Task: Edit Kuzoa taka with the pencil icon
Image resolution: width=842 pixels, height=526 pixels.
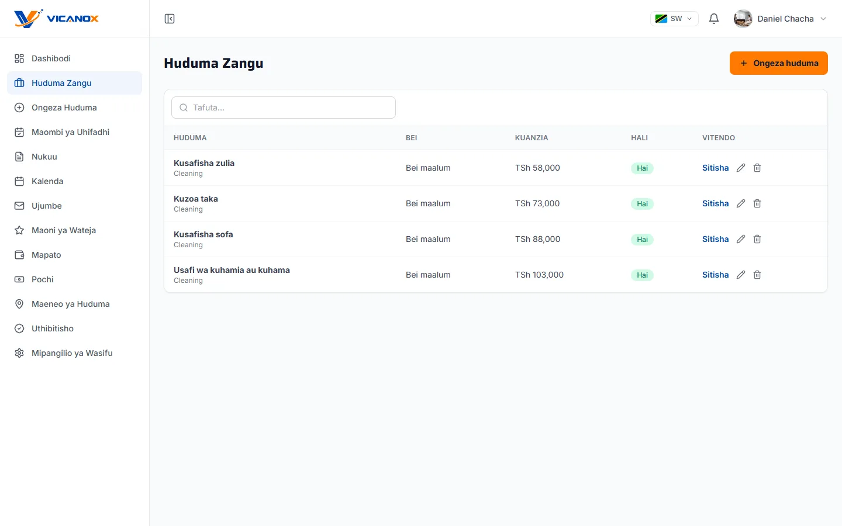Action: [x=741, y=203]
